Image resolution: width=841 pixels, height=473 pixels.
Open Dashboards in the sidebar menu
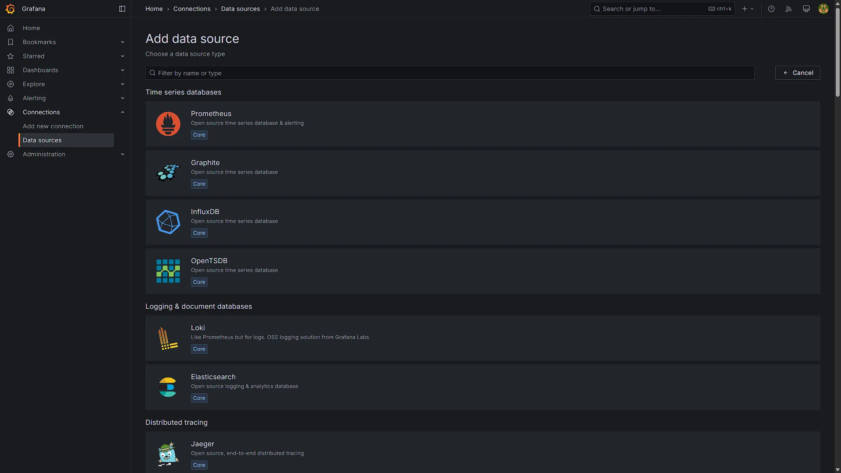click(40, 70)
